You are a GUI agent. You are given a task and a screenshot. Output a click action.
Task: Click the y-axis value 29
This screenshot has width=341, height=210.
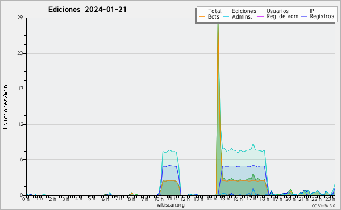20,18
